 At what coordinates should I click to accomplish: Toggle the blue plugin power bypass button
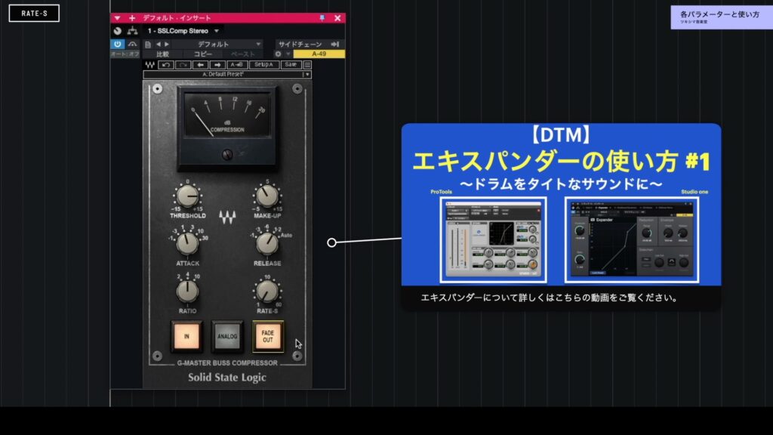tap(117, 44)
